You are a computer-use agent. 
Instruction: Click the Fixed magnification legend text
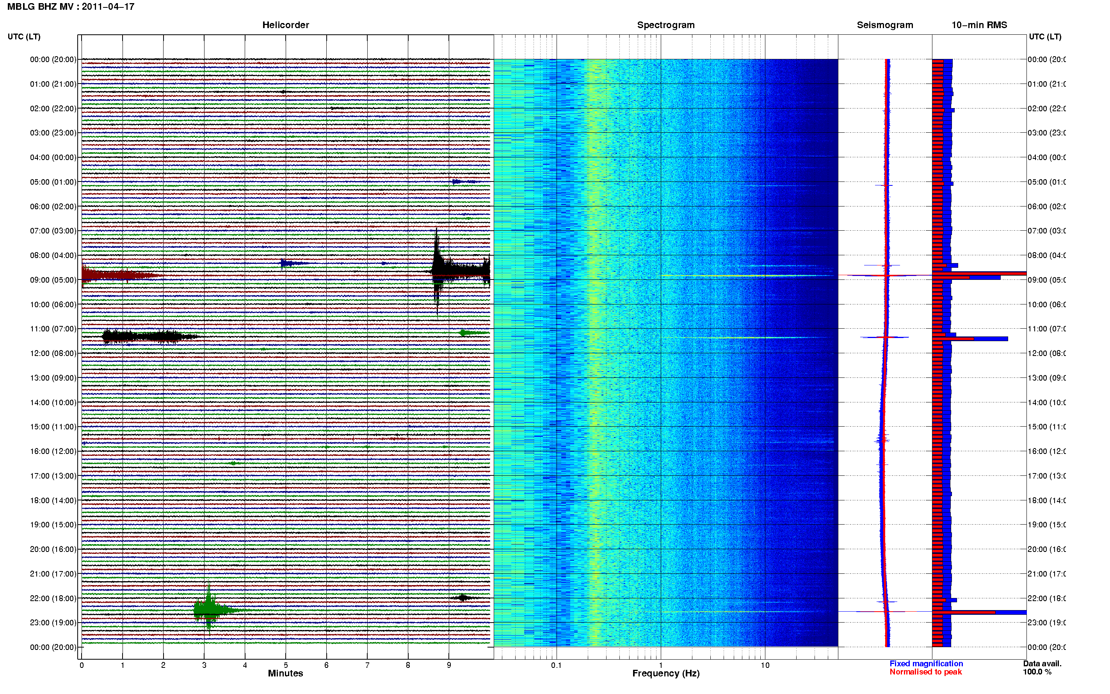pos(926,664)
